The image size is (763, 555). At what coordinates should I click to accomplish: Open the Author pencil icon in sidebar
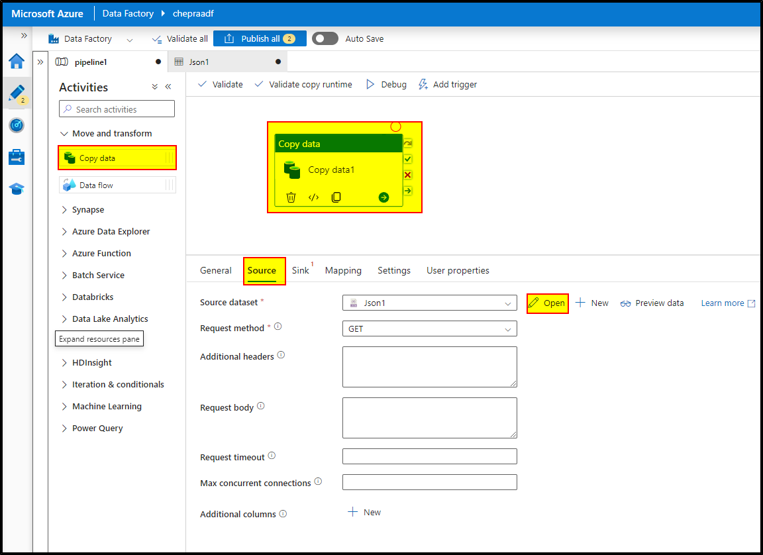point(17,93)
